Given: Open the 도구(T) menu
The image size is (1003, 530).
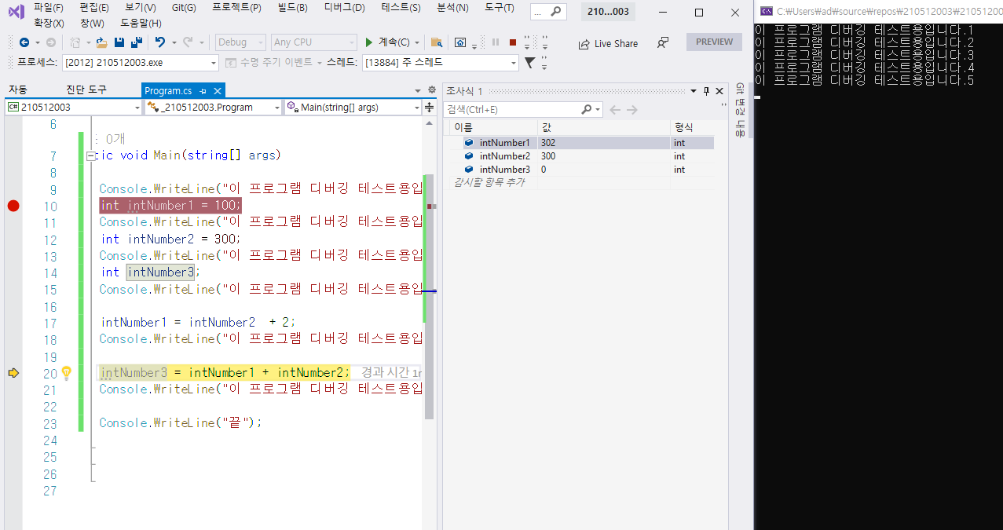Looking at the screenshot, I should (500, 8).
